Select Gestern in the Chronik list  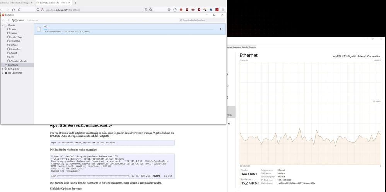pos(14,33)
